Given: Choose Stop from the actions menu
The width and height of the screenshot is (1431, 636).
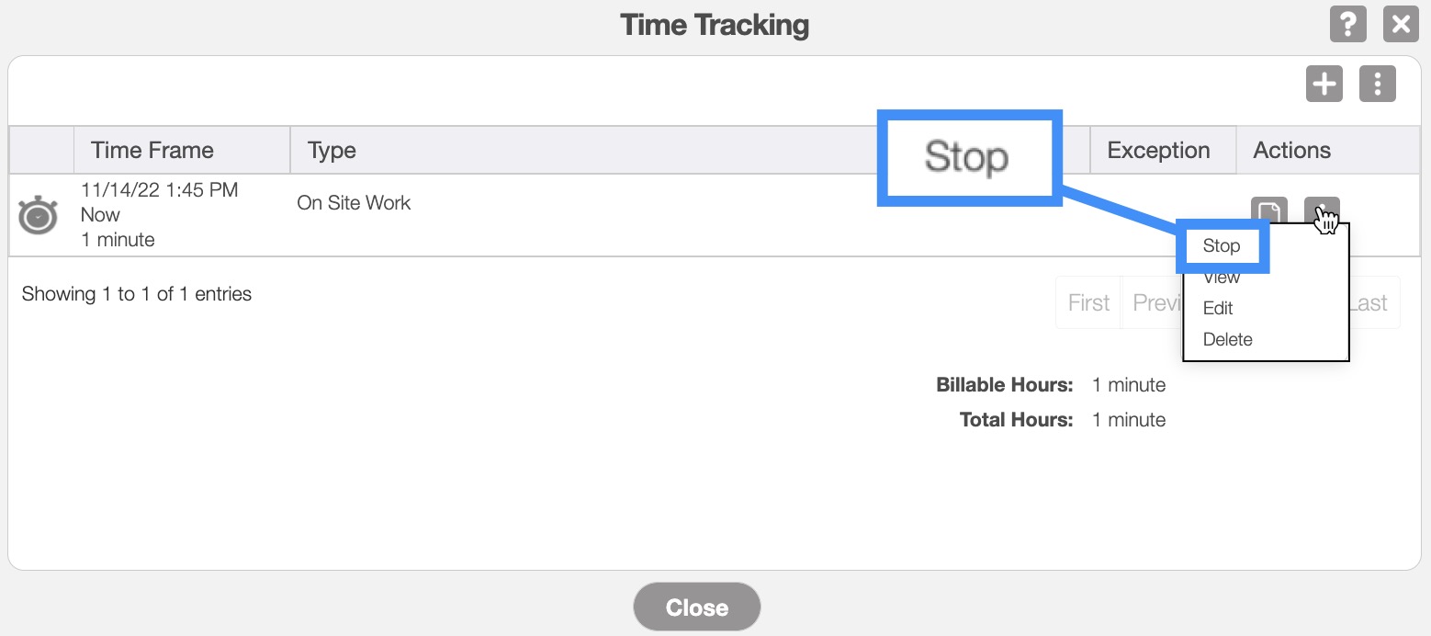Looking at the screenshot, I should 1222,245.
